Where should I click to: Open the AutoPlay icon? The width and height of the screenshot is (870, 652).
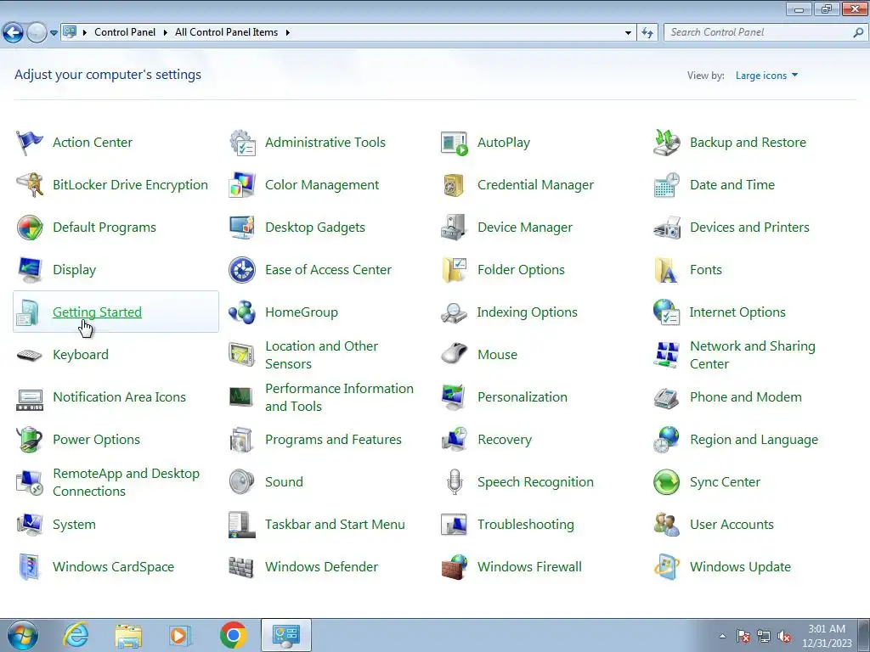click(455, 143)
